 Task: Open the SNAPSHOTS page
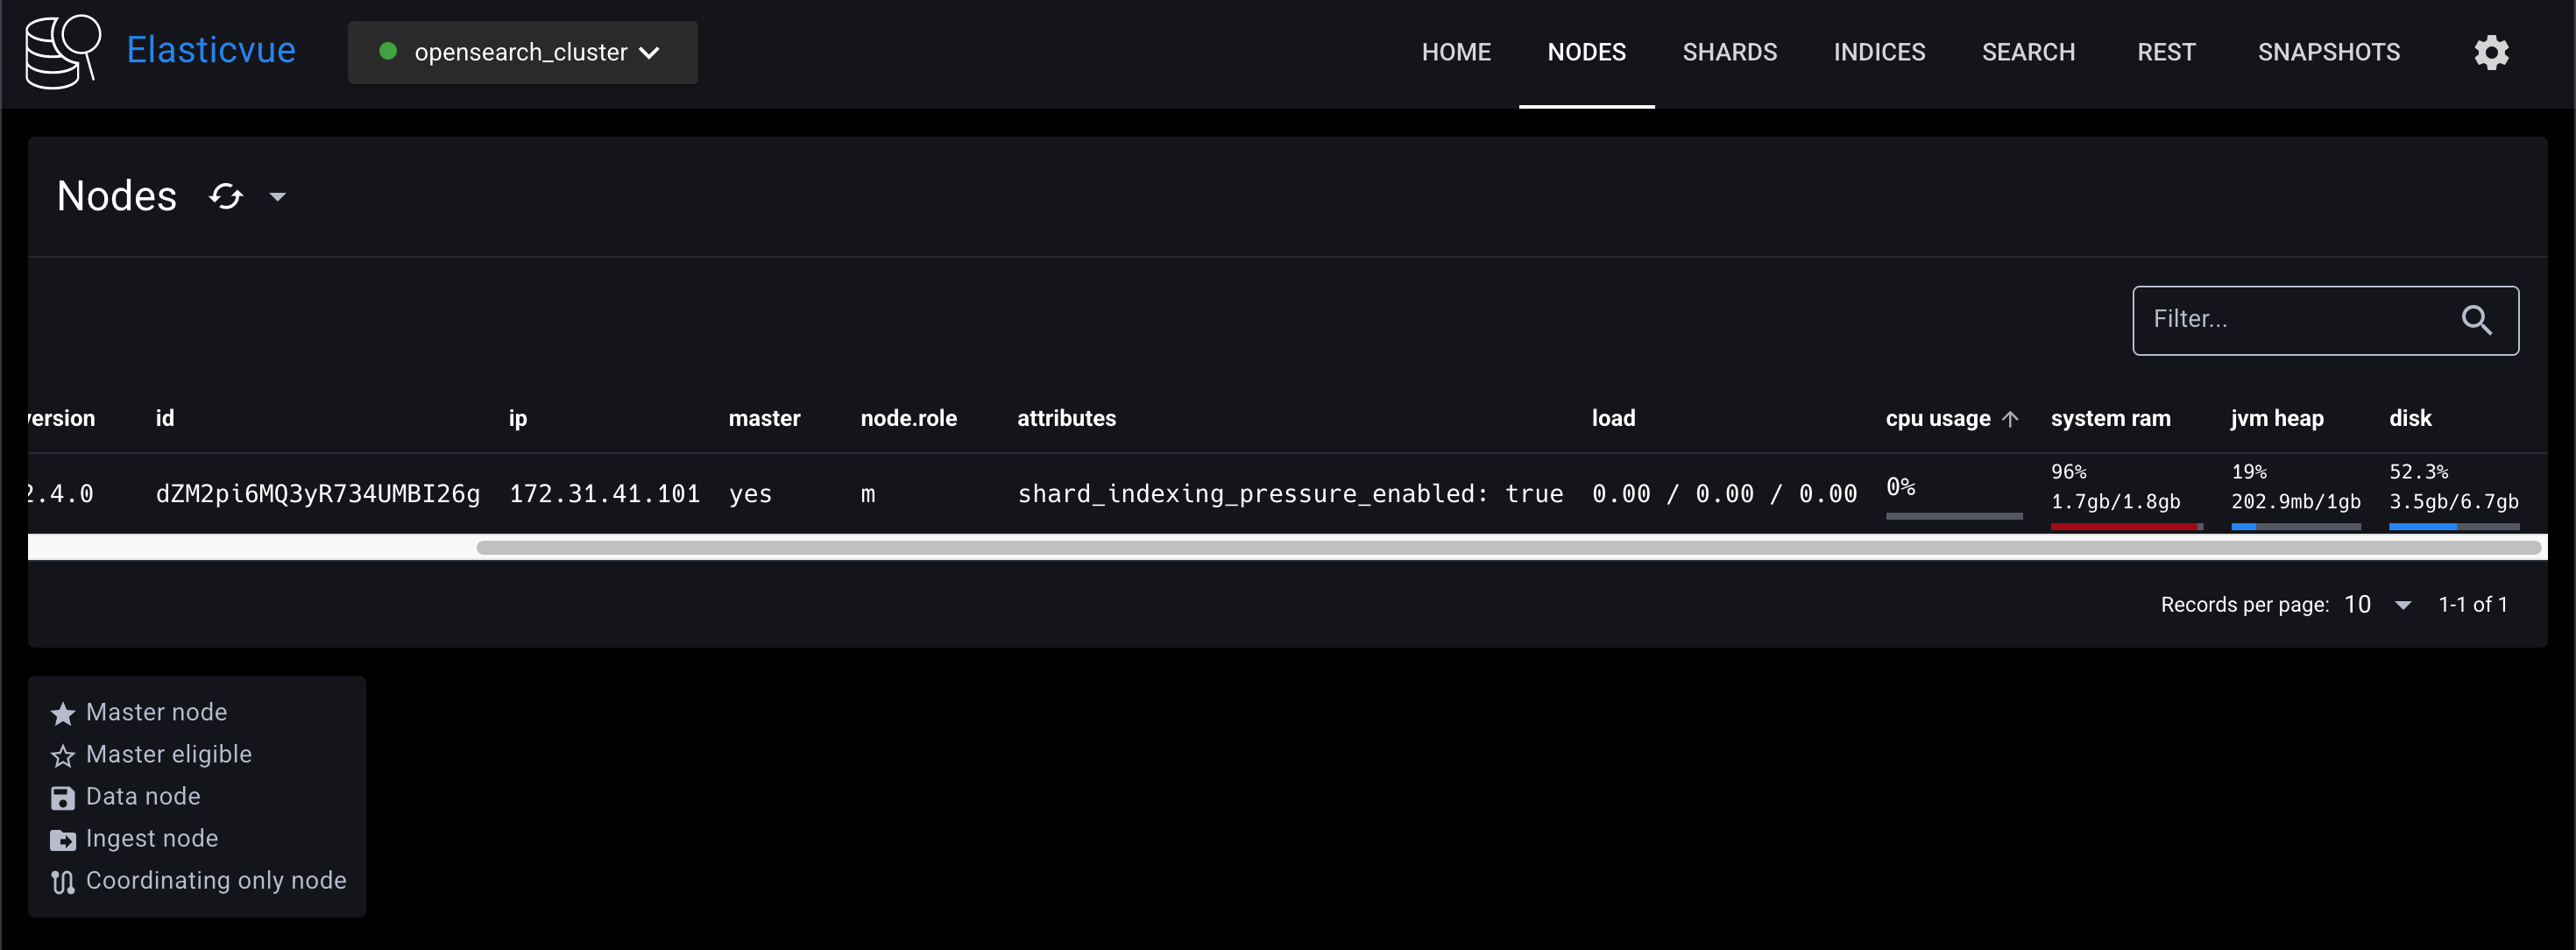coord(2328,52)
